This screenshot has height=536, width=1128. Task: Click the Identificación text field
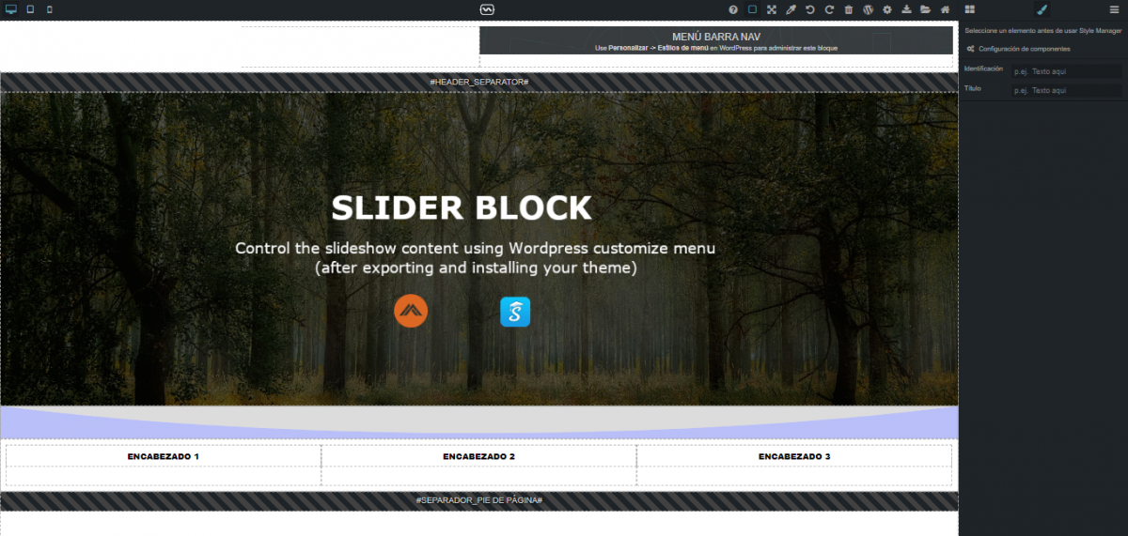1066,71
